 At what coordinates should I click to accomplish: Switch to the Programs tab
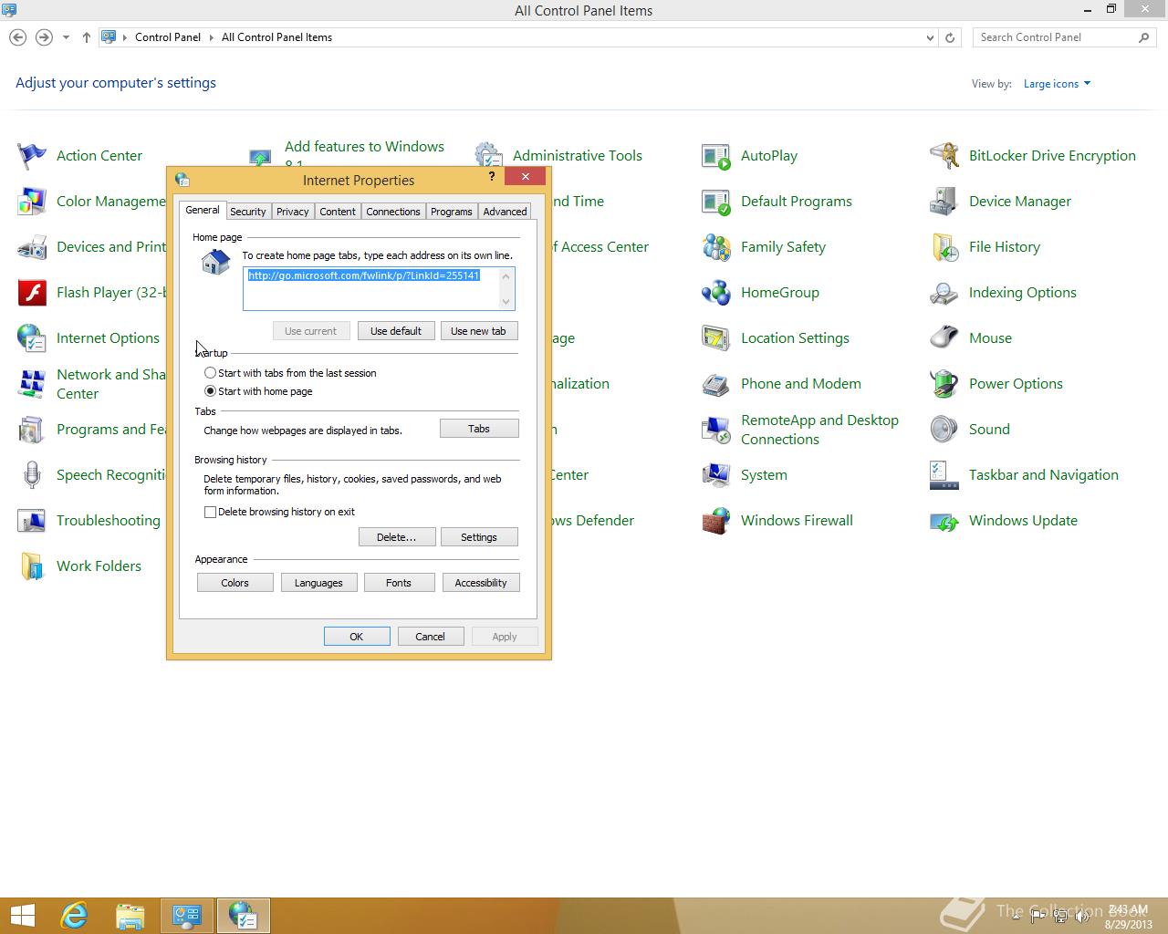click(452, 212)
